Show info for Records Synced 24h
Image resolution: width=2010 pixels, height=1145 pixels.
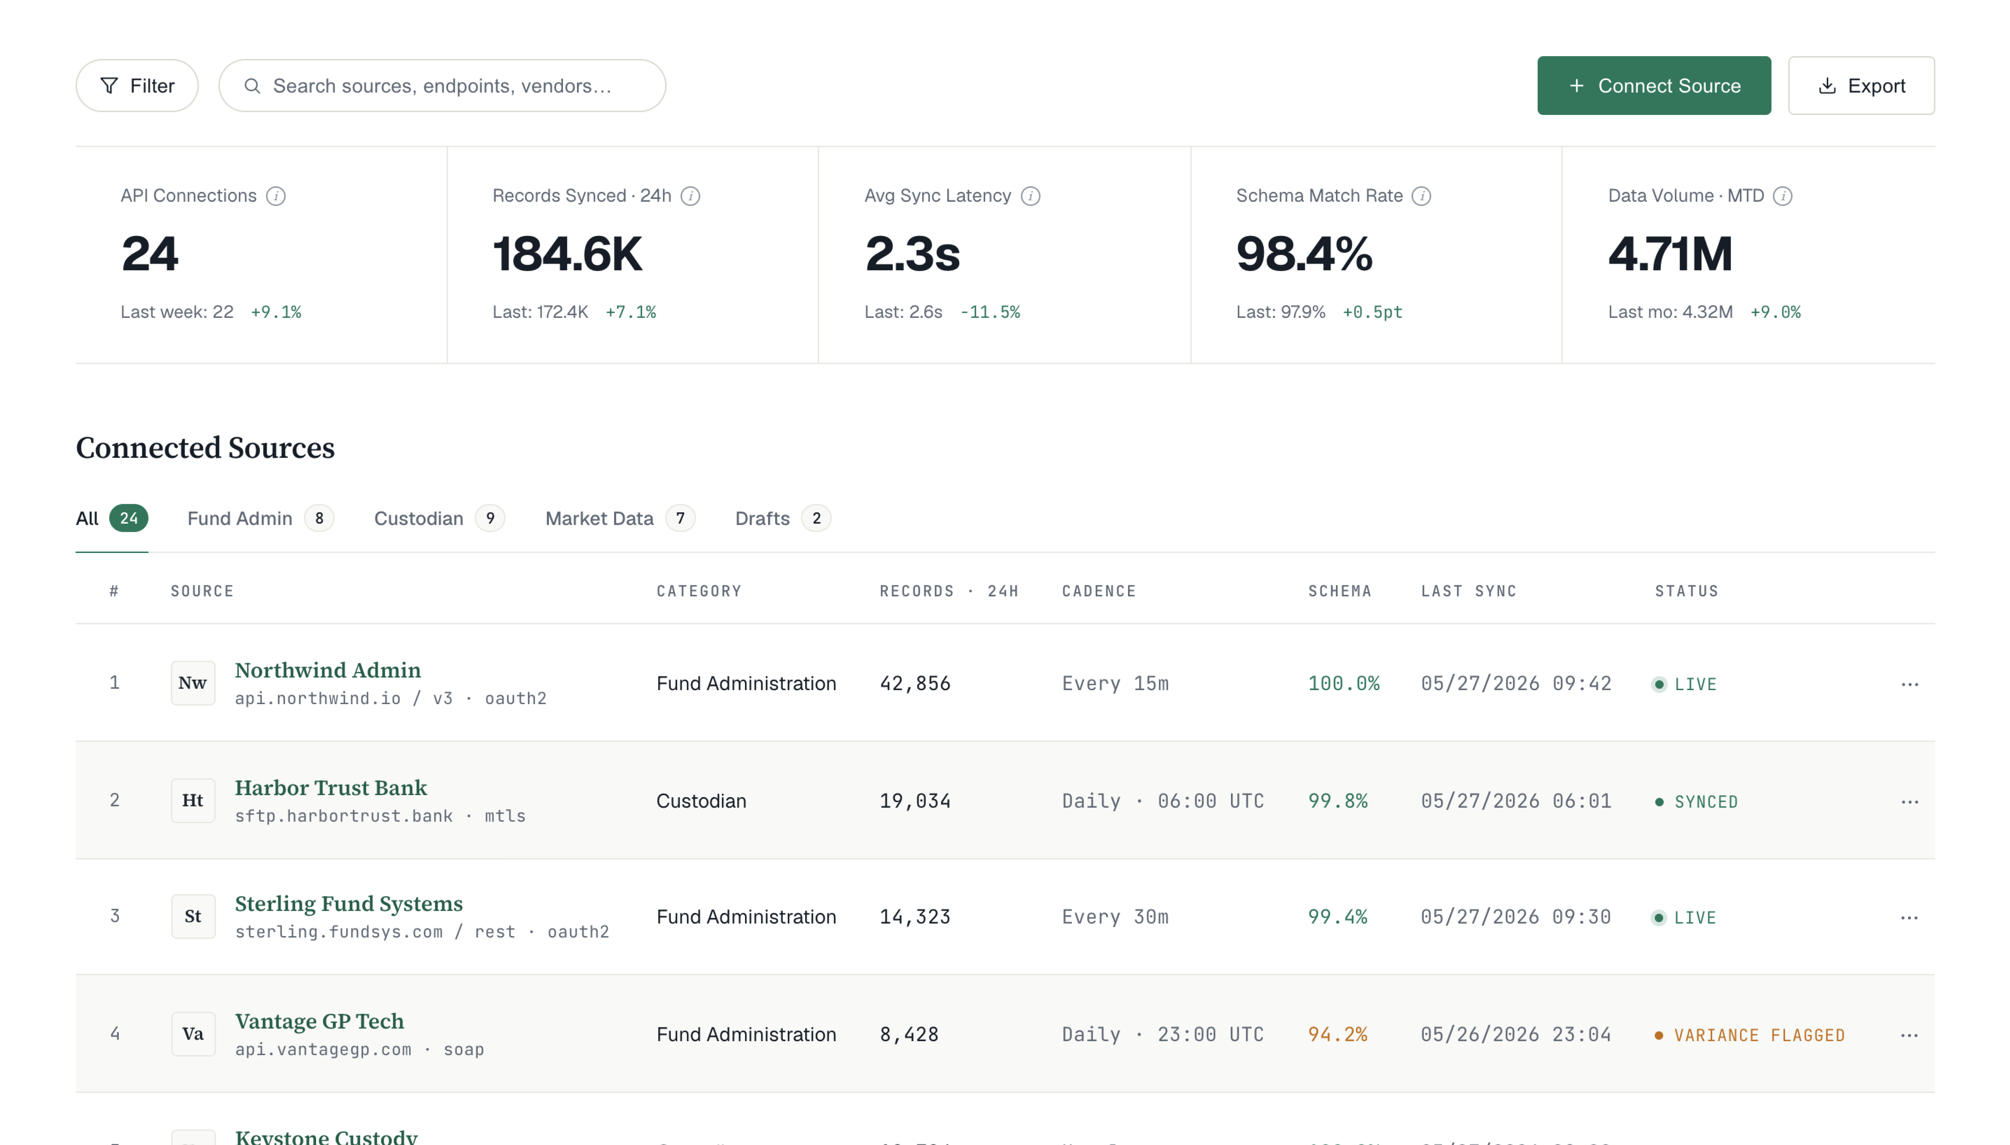690,196
